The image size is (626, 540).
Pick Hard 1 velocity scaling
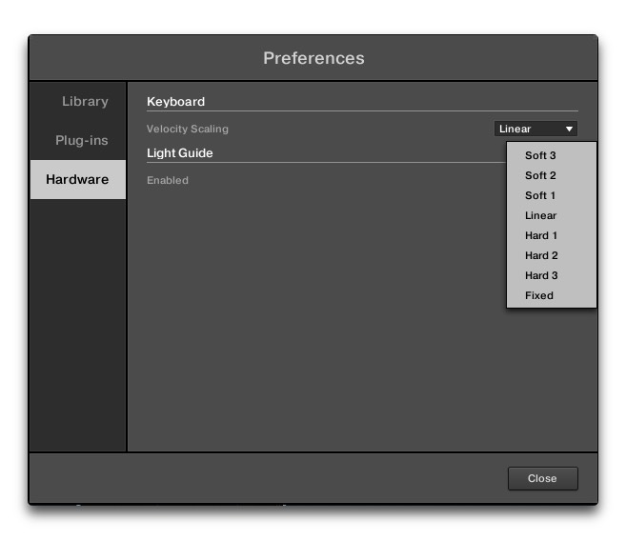click(552, 235)
